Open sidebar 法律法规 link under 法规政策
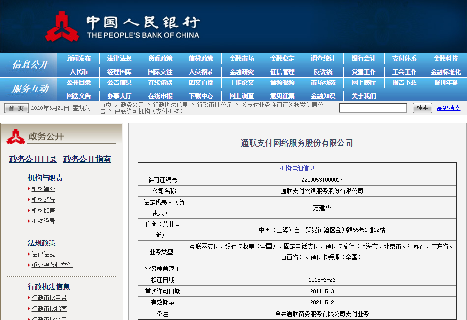 43,254
